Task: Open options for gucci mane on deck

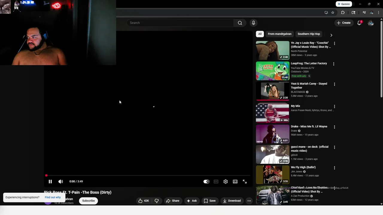Action: pyautogui.click(x=334, y=147)
